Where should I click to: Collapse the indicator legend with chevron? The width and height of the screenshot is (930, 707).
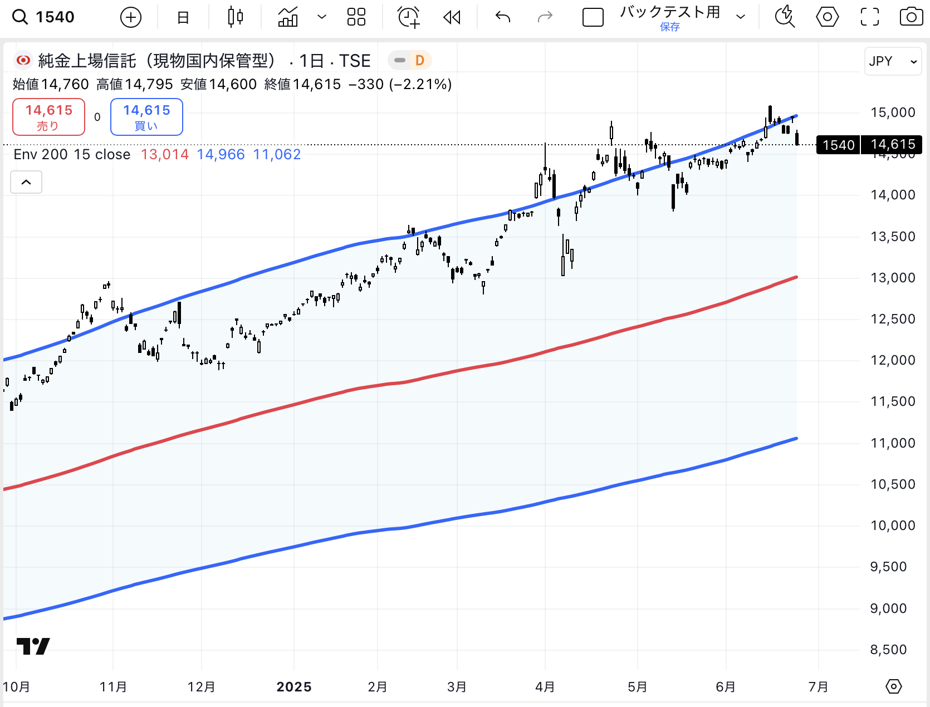[26, 182]
